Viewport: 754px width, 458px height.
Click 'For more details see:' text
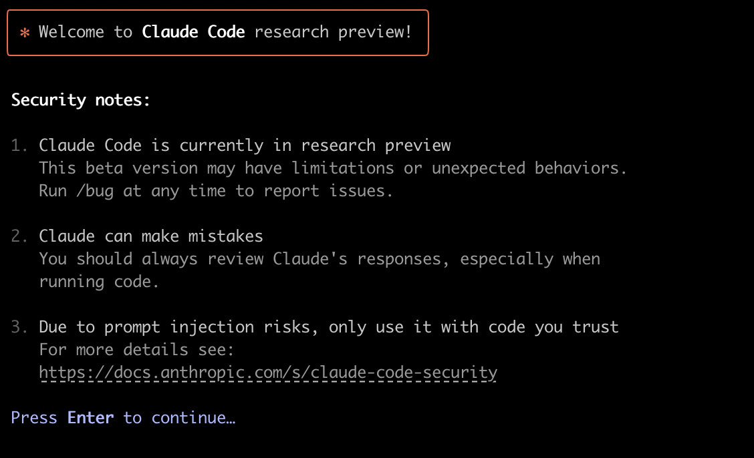(136, 349)
